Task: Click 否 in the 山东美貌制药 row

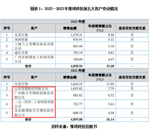Action: coord(132,89)
